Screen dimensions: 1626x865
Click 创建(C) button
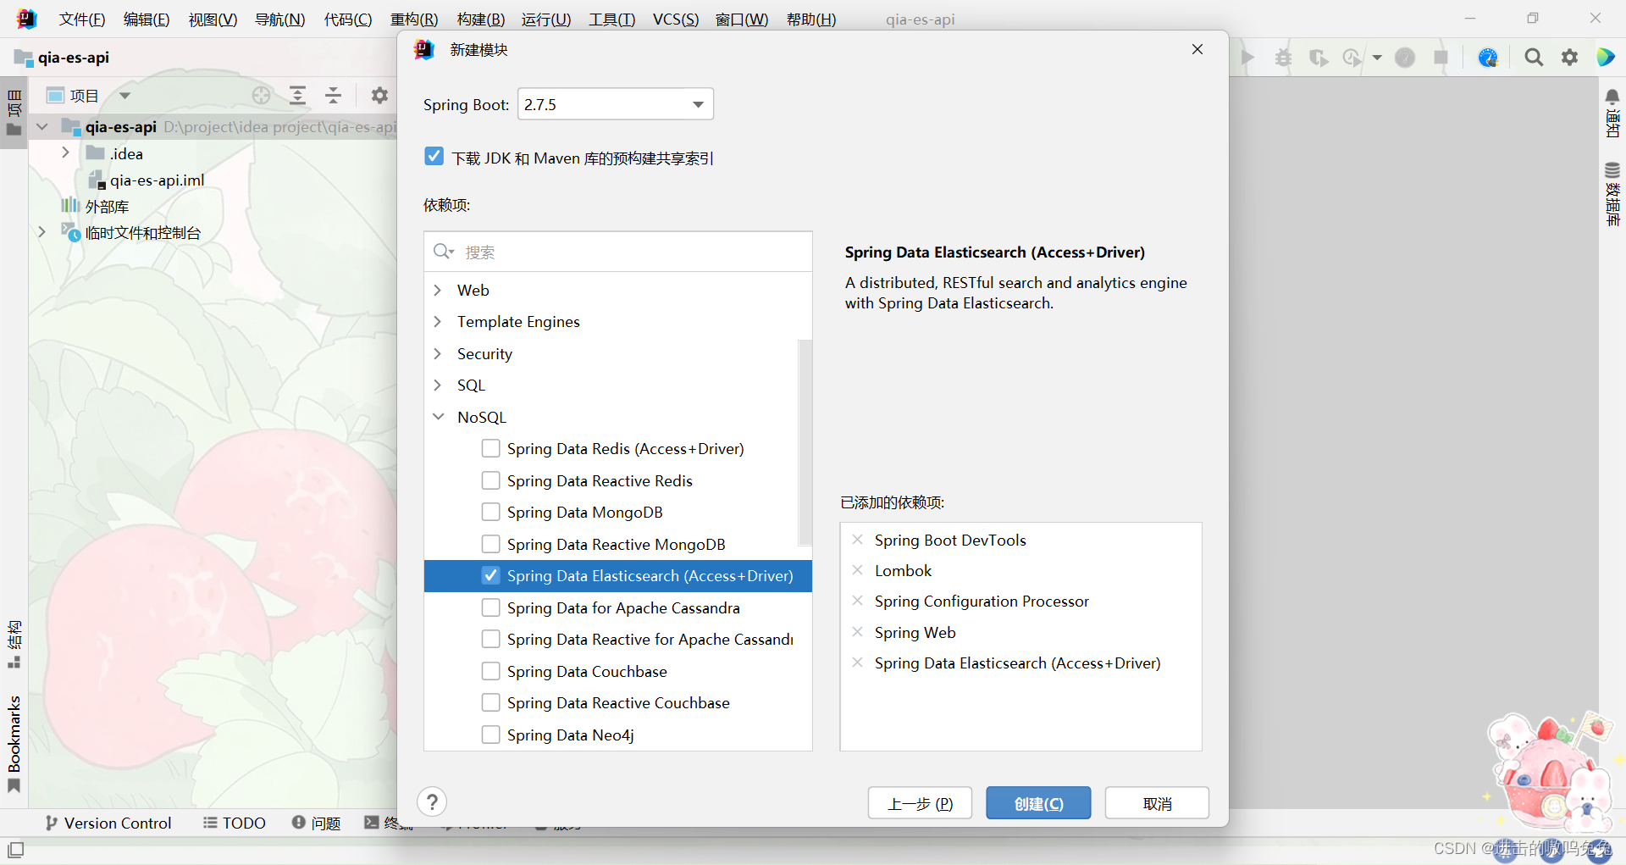(x=1038, y=803)
